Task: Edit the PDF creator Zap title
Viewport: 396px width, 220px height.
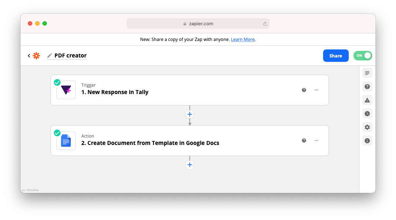Action: (70, 56)
